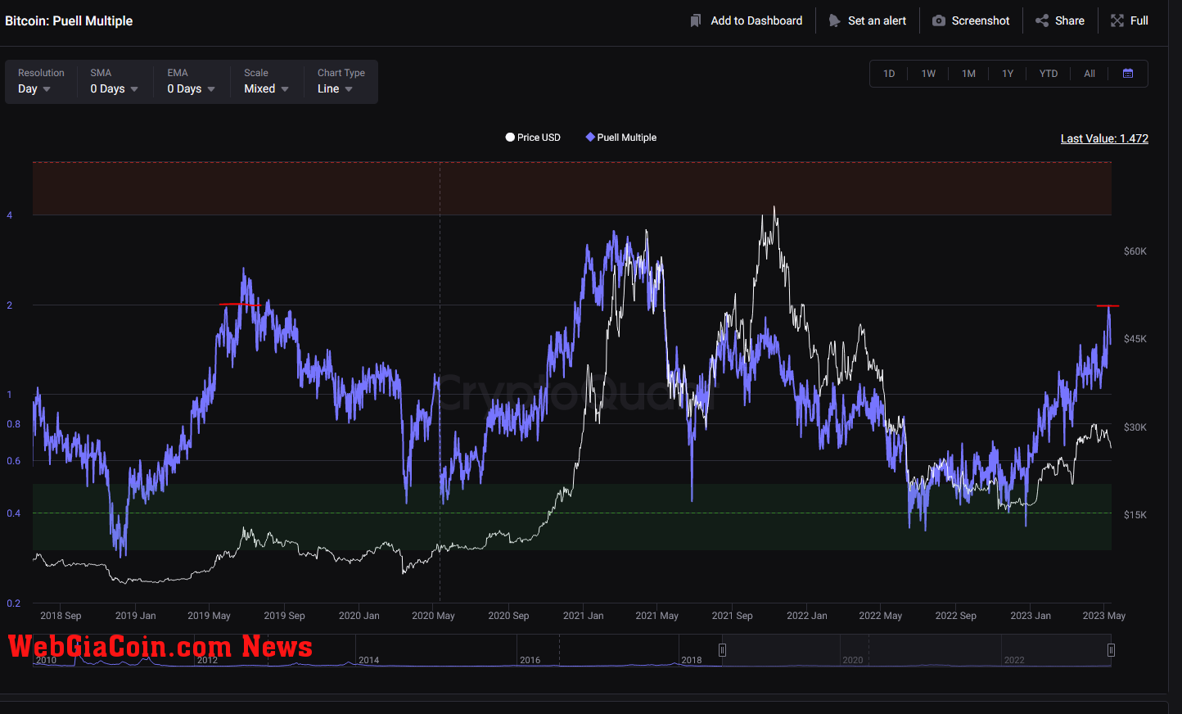Viewport: 1182px width, 714px height.
Task: Click the Add to Dashboard bookmark icon
Action: (x=696, y=20)
